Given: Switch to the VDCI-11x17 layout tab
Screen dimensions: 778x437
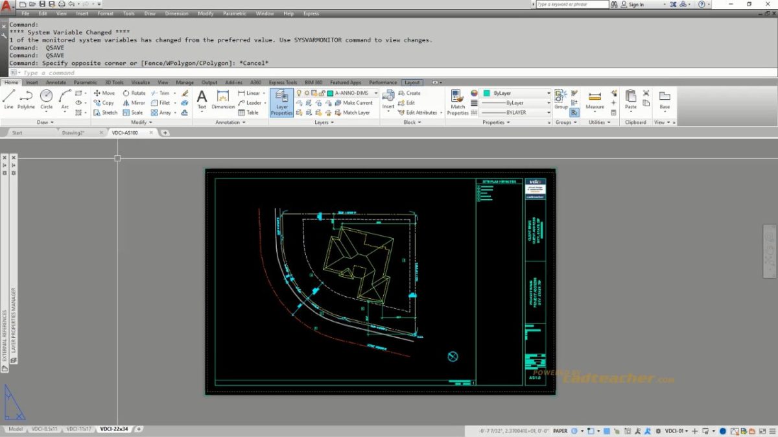Looking at the screenshot, I should pyautogui.click(x=78, y=429).
